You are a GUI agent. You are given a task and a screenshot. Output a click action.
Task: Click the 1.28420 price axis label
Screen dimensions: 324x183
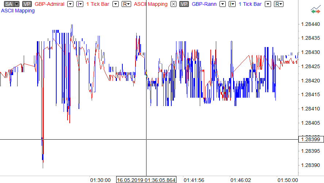coord(310,81)
